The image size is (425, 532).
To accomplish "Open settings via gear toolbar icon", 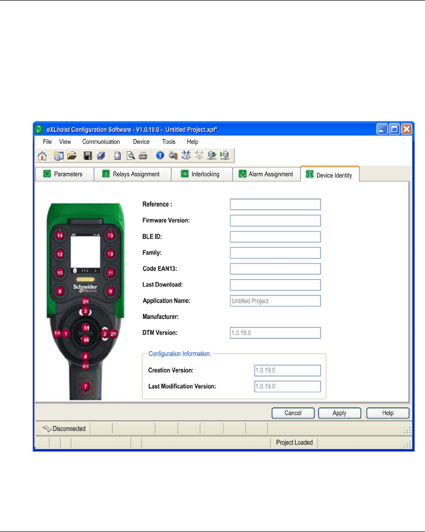I will [x=173, y=155].
